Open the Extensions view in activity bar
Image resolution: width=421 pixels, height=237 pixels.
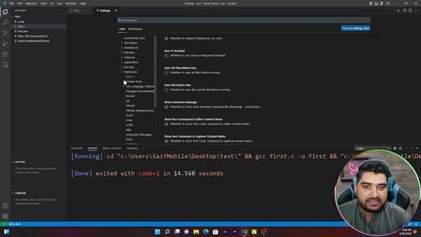pos(5,54)
